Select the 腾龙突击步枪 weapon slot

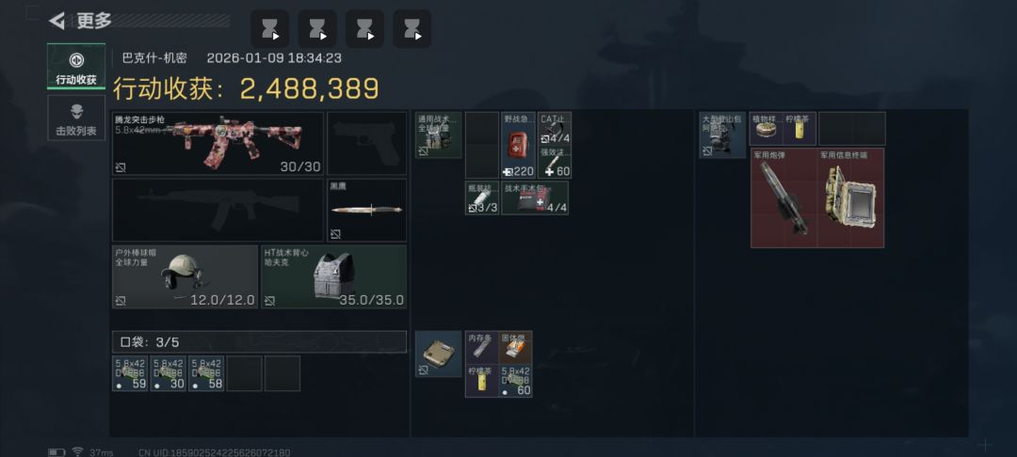[218, 144]
